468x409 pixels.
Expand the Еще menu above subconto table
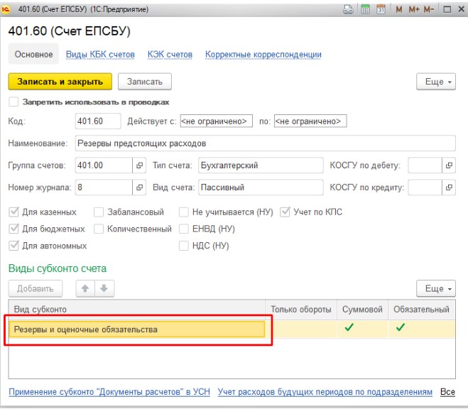[435, 289]
